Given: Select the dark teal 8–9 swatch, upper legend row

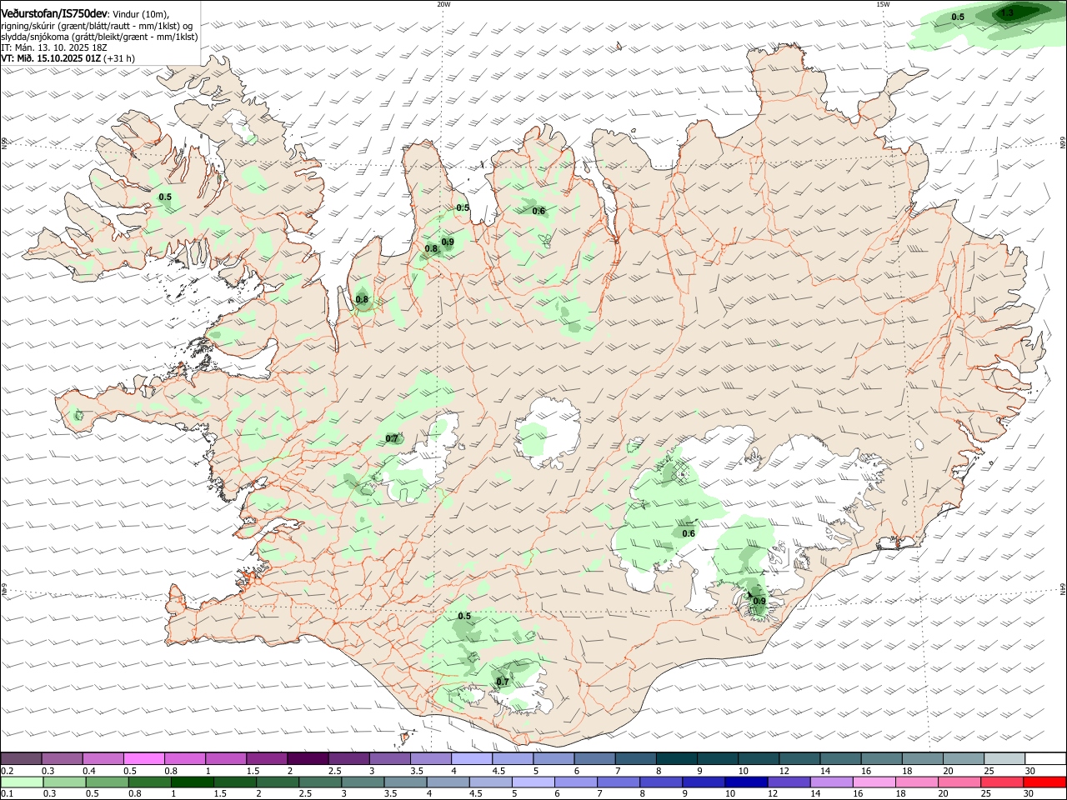Looking at the screenshot, I should click(x=677, y=759).
